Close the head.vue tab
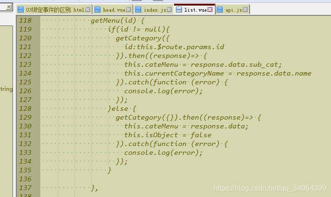The width and height of the screenshot is (331, 197). [128, 10]
